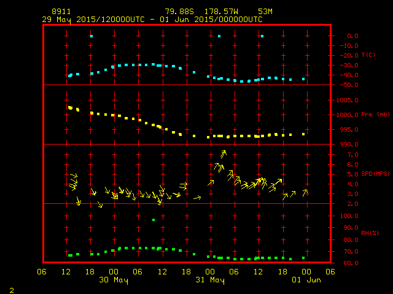Click the 6.0 wind speed tick value
This screenshot has height=294, width=393.
[x=352, y=165]
